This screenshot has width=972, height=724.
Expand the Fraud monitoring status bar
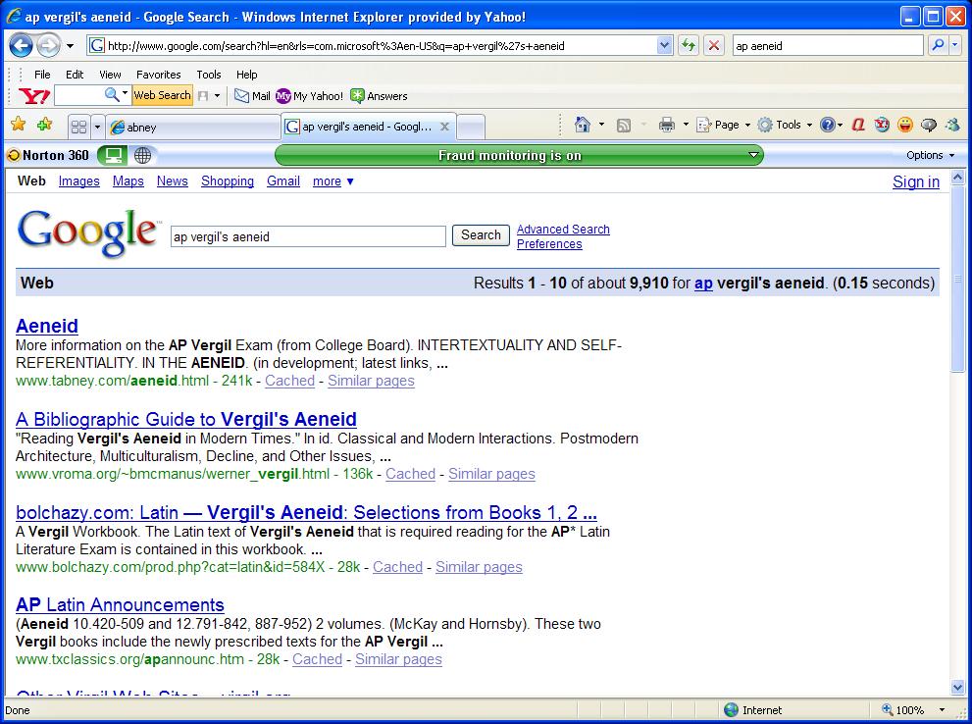coord(753,155)
